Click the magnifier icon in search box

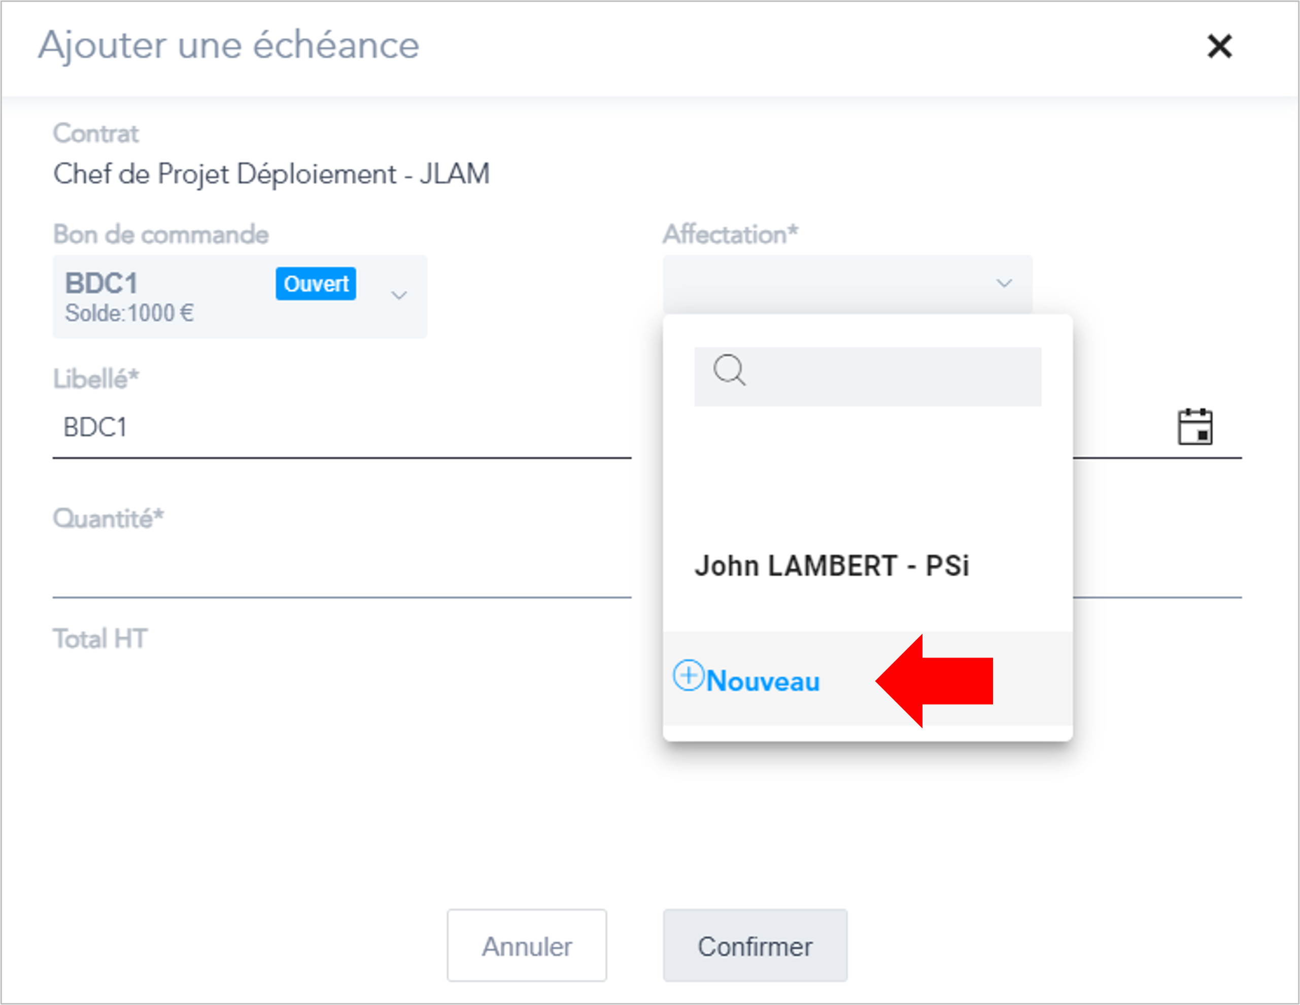[729, 370]
